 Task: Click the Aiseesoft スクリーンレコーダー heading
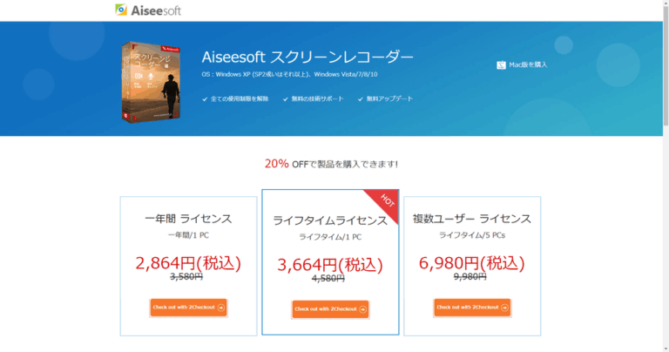coord(307,58)
